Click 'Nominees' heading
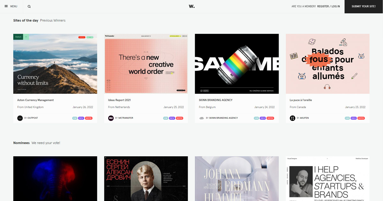Viewport: 383px width, 201px height. (21, 143)
